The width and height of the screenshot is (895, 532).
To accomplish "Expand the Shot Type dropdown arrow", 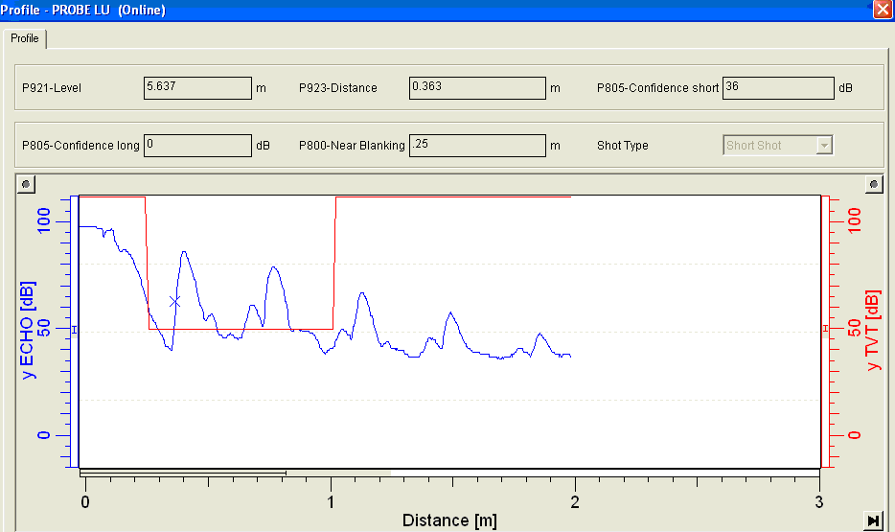I will tap(824, 146).
